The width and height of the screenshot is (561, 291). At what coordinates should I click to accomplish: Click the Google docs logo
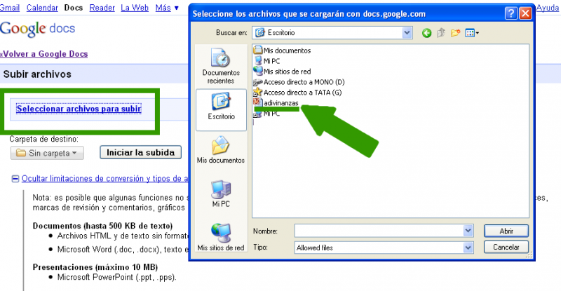point(38,29)
